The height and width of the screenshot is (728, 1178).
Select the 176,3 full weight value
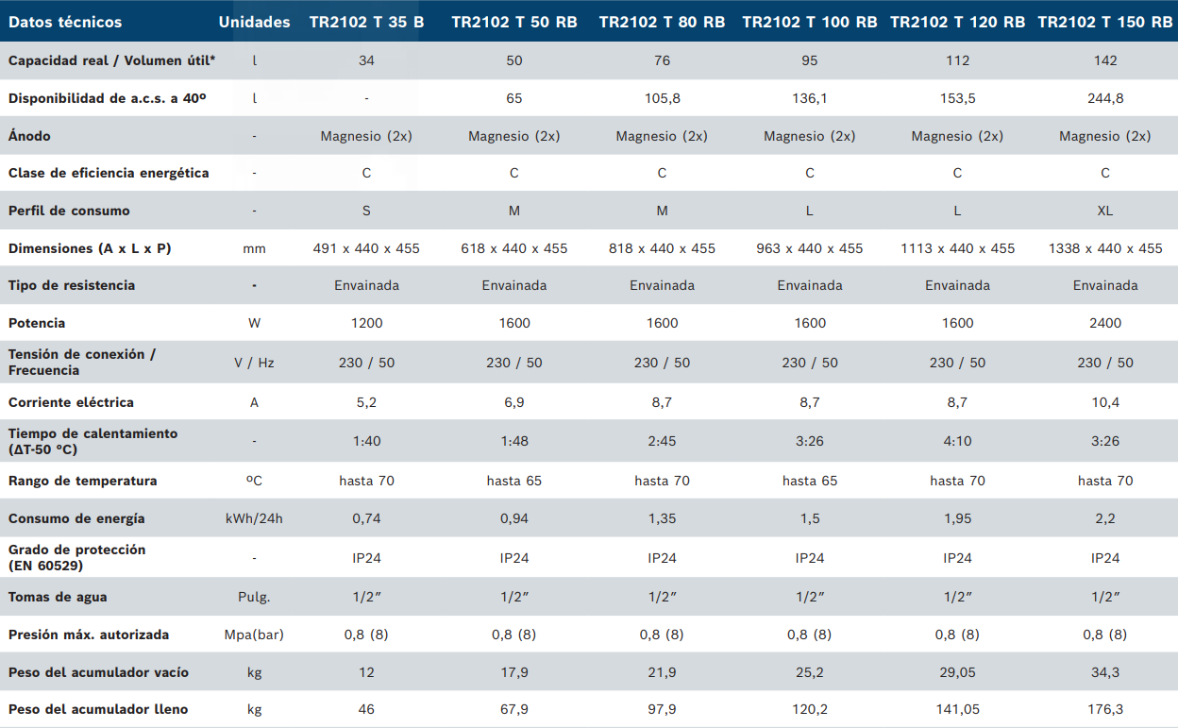click(1104, 709)
